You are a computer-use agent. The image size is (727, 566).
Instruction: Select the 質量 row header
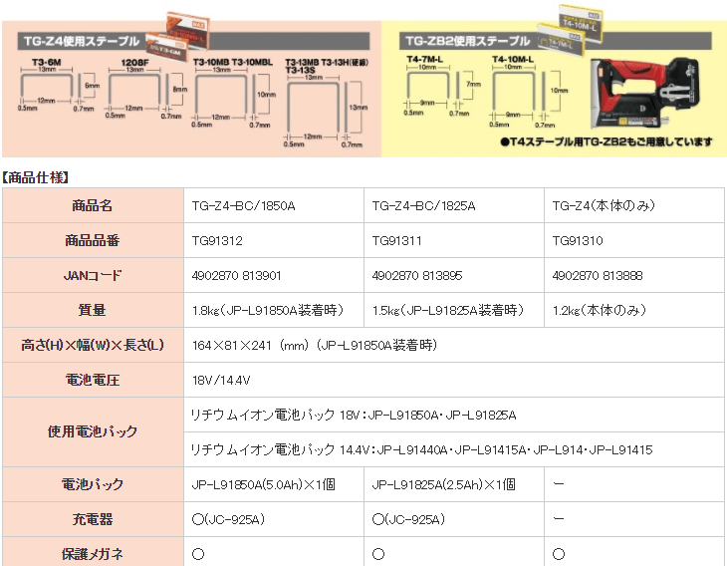click(93, 310)
